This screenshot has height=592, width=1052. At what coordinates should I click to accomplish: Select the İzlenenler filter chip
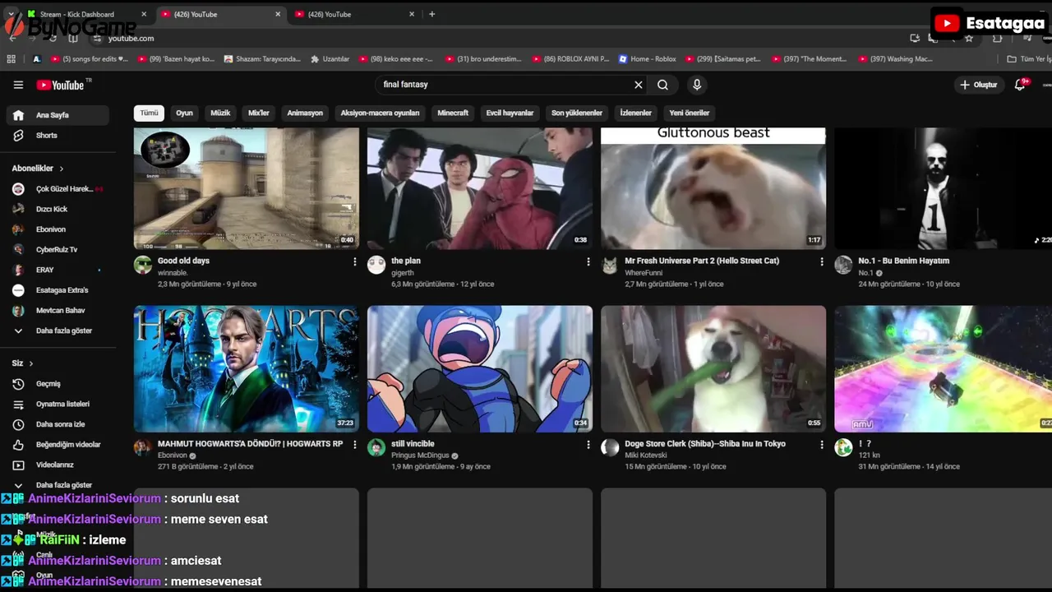click(x=636, y=113)
